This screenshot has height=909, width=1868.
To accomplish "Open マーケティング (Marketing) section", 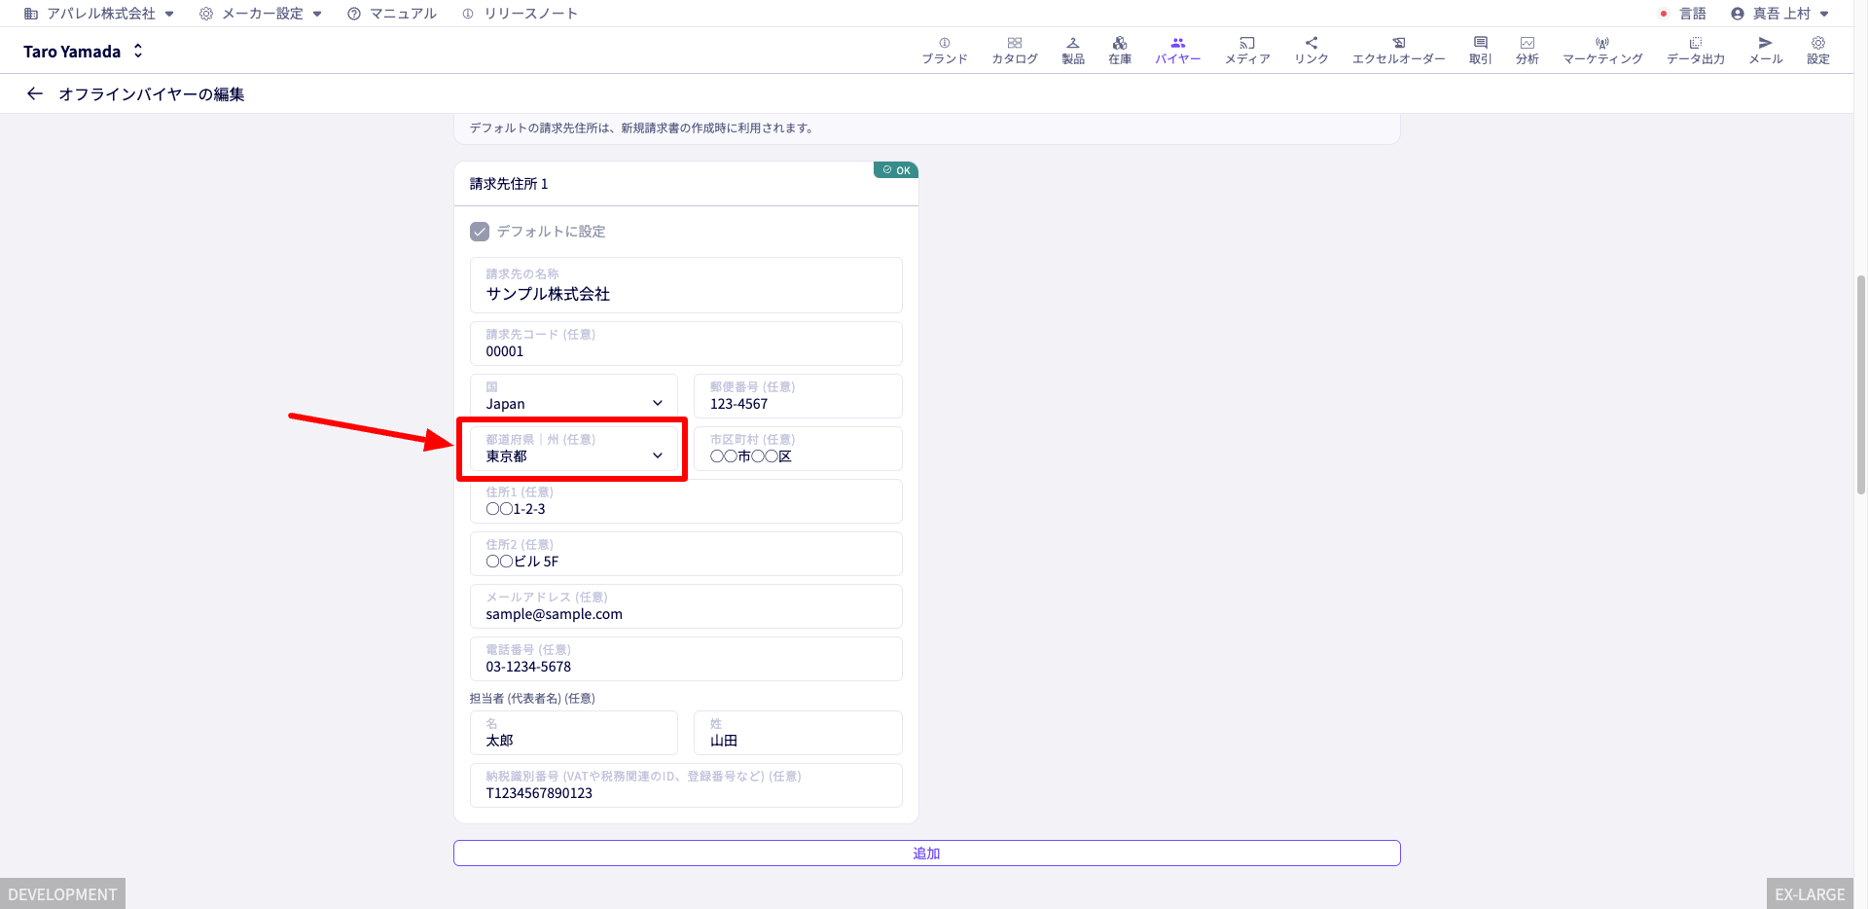I will point(1602,51).
